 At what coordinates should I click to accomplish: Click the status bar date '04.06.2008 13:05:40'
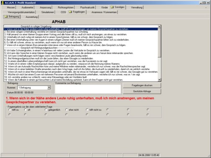pyautogui.click(x=149, y=155)
